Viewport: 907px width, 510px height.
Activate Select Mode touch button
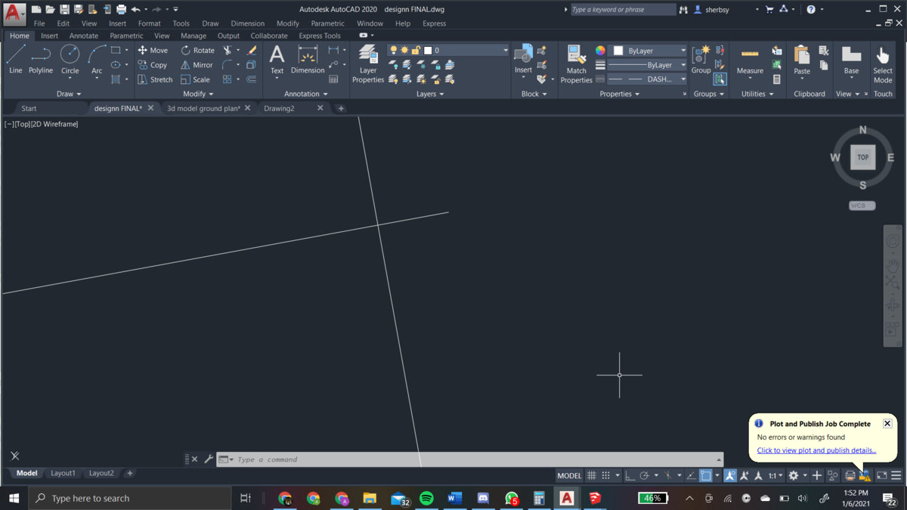coord(883,63)
